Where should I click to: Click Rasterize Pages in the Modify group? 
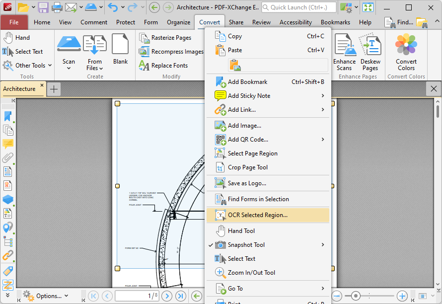pos(165,38)
